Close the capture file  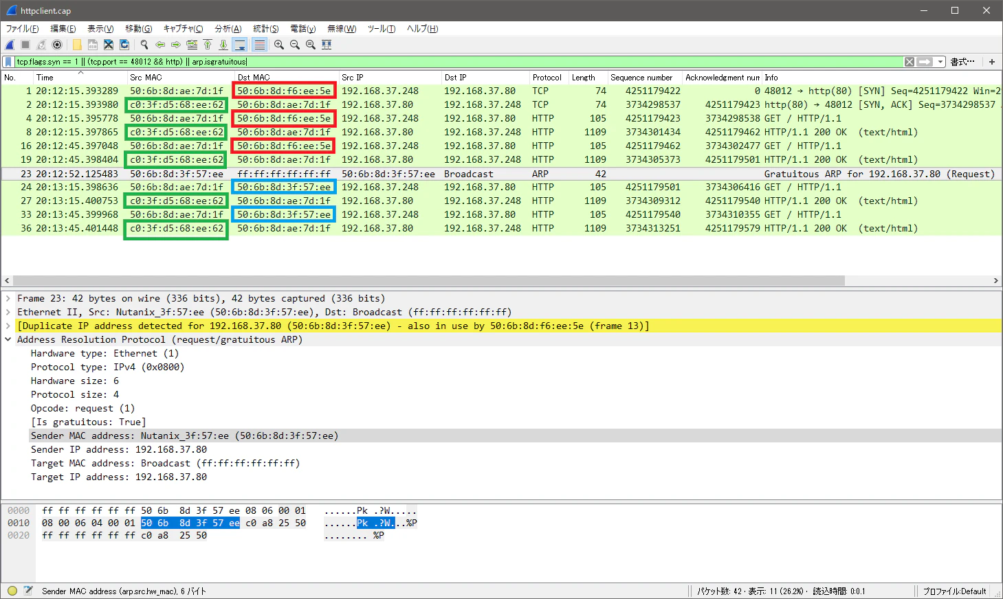[109, 45]
